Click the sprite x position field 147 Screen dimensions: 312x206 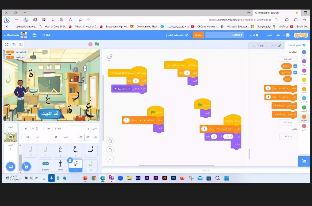coord(48,129)
